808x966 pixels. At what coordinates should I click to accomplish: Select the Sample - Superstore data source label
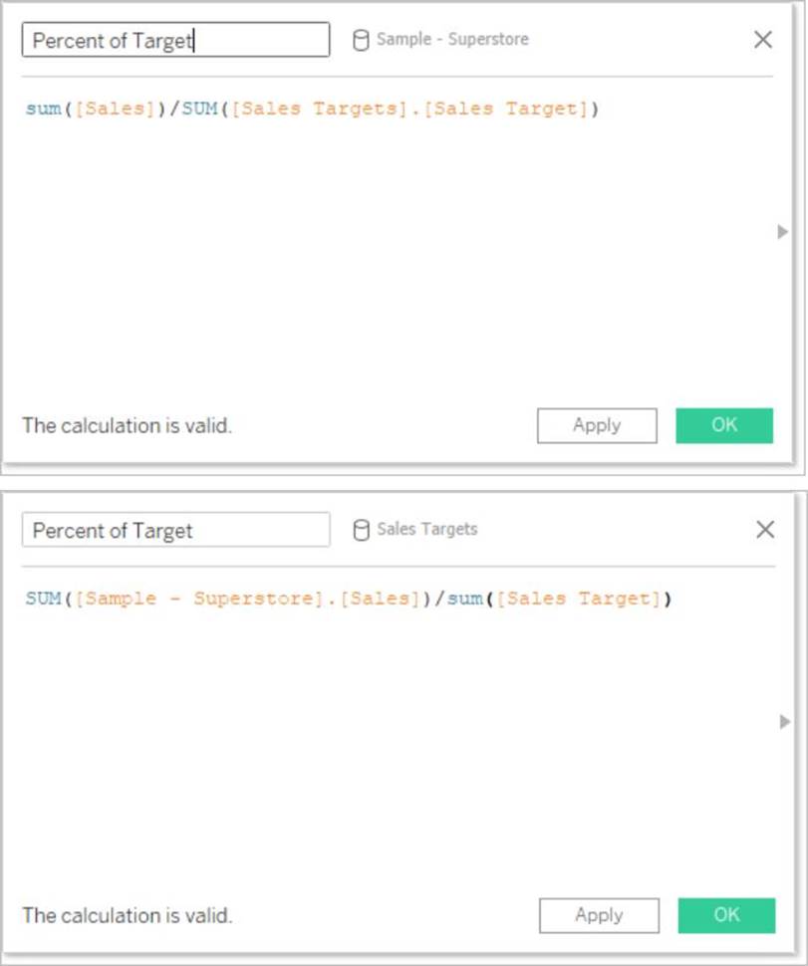coord(452,40)
